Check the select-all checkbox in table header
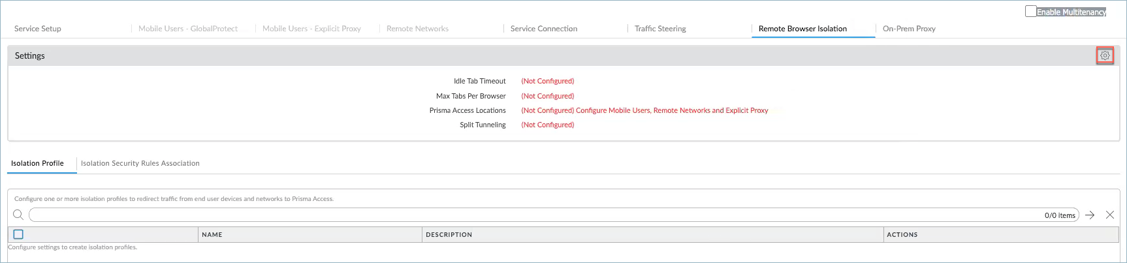 point(18,234)
